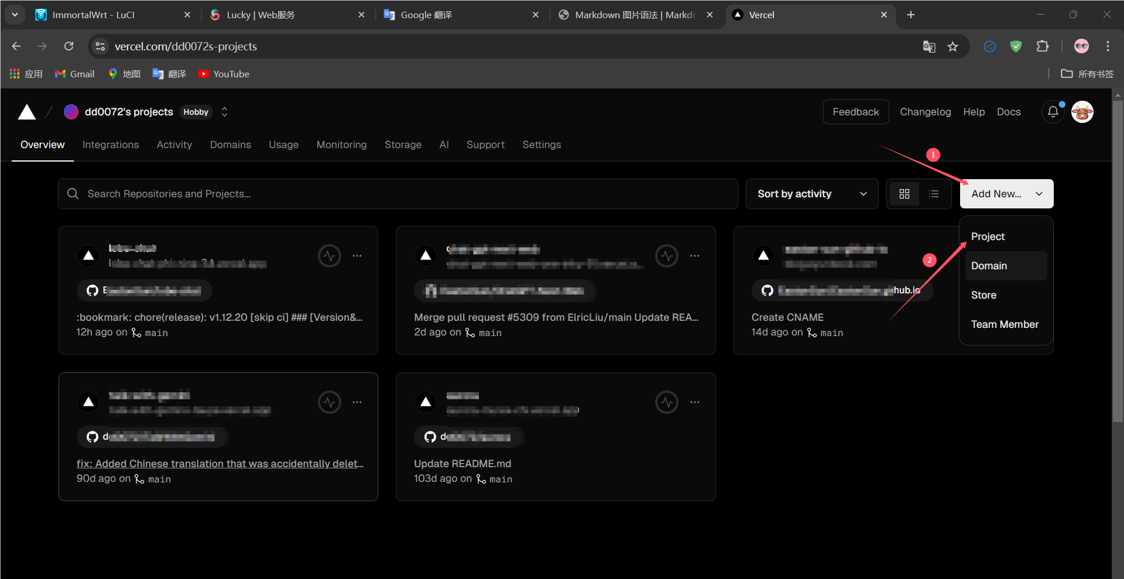Open the notifications bell
The height and width of the screenshot is (579, 1124).
(1053, 112)
